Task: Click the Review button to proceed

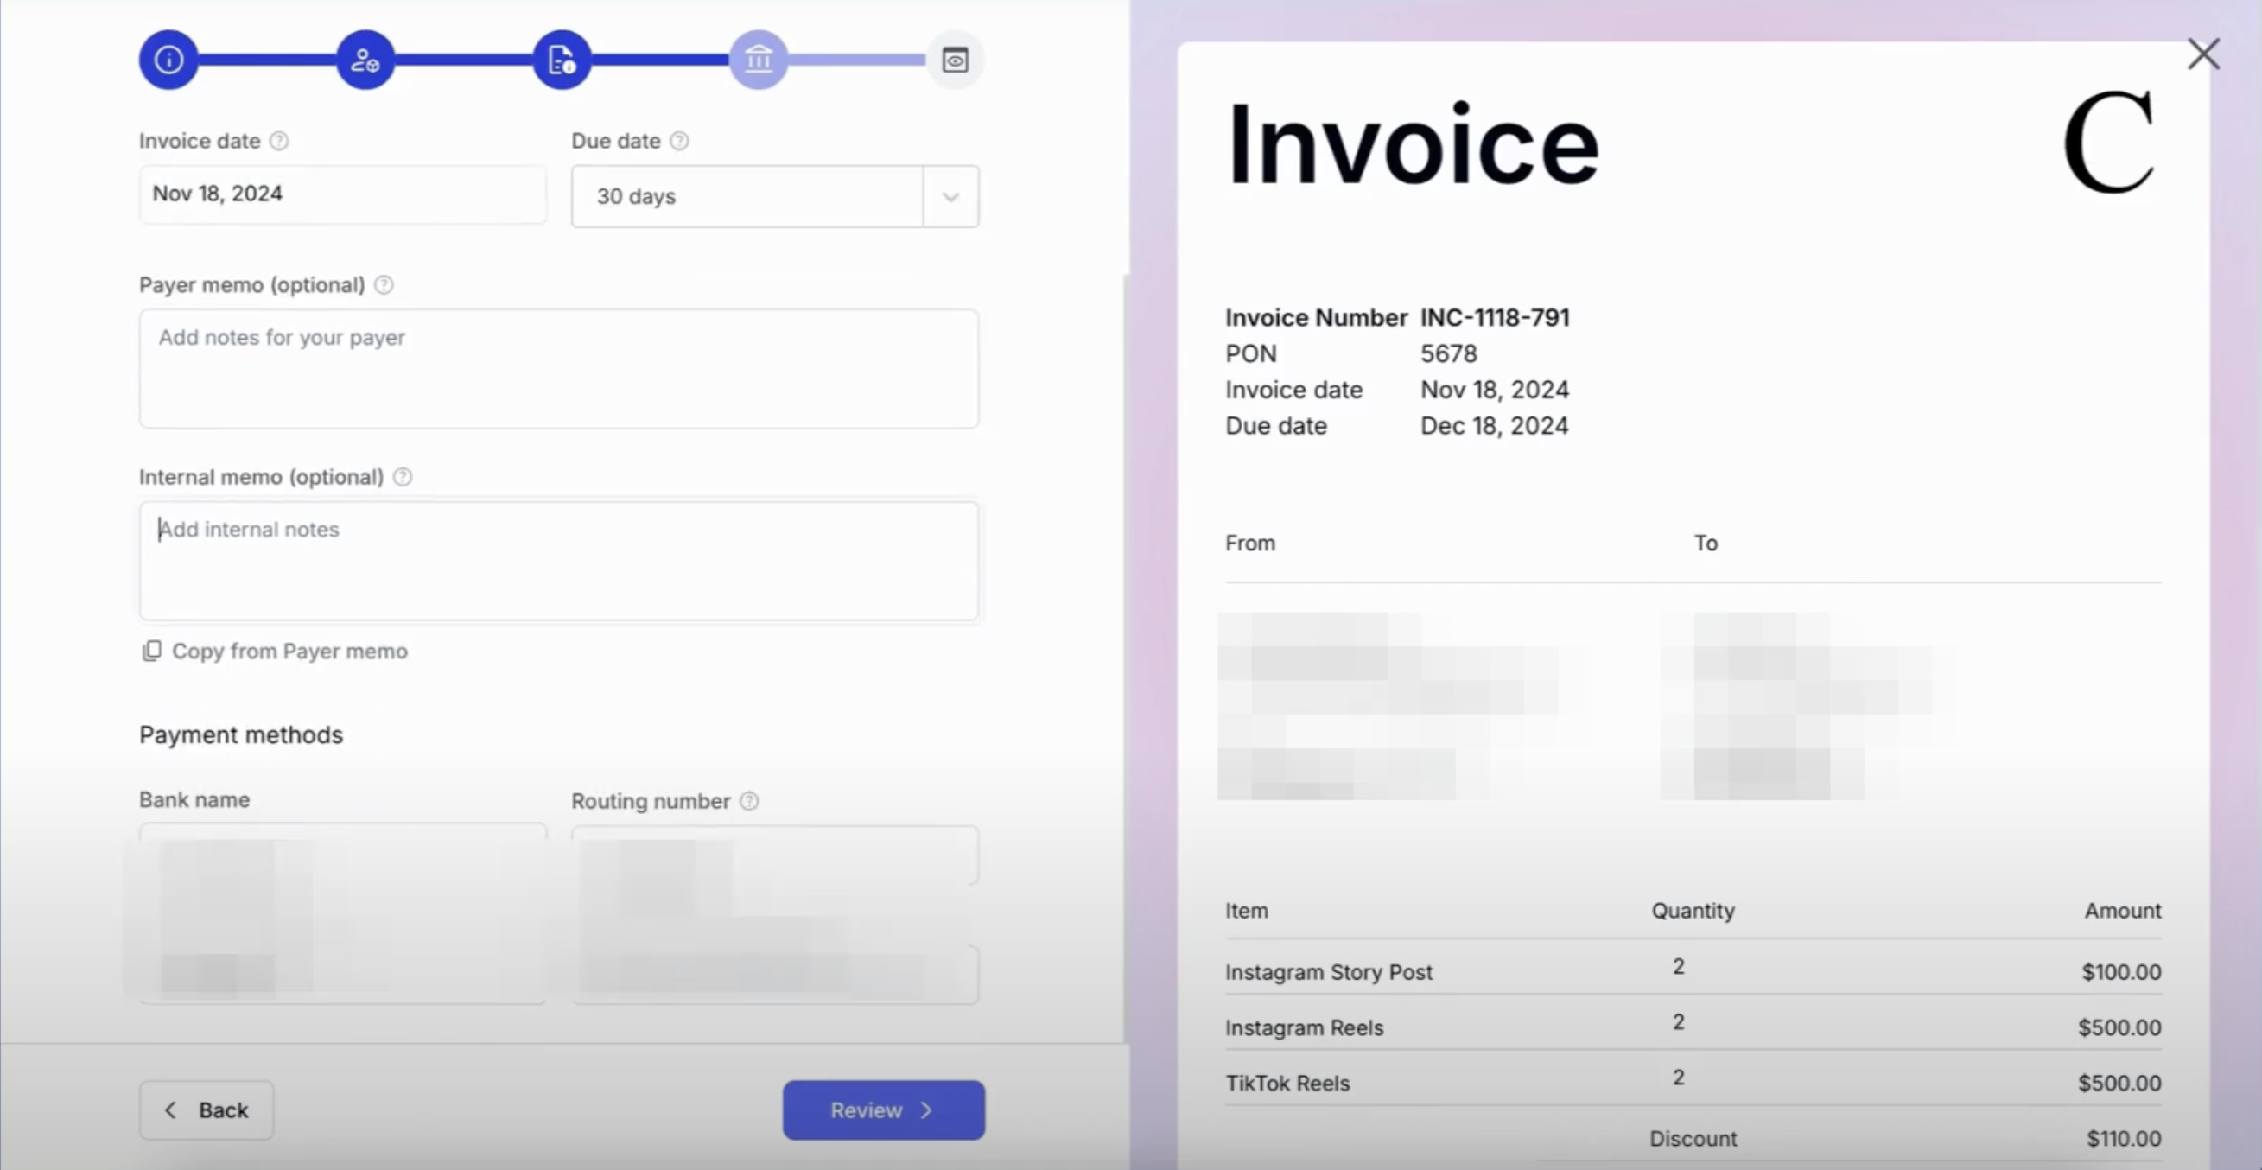Action: (882, 1109)
